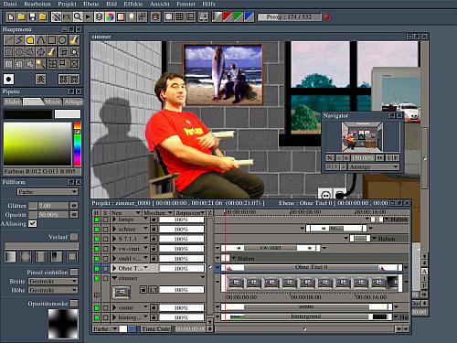Image resolution: width=457 pixels, height=343 pixels.
Task: Select the blue channel triangle icon
Action: (249, 16)
